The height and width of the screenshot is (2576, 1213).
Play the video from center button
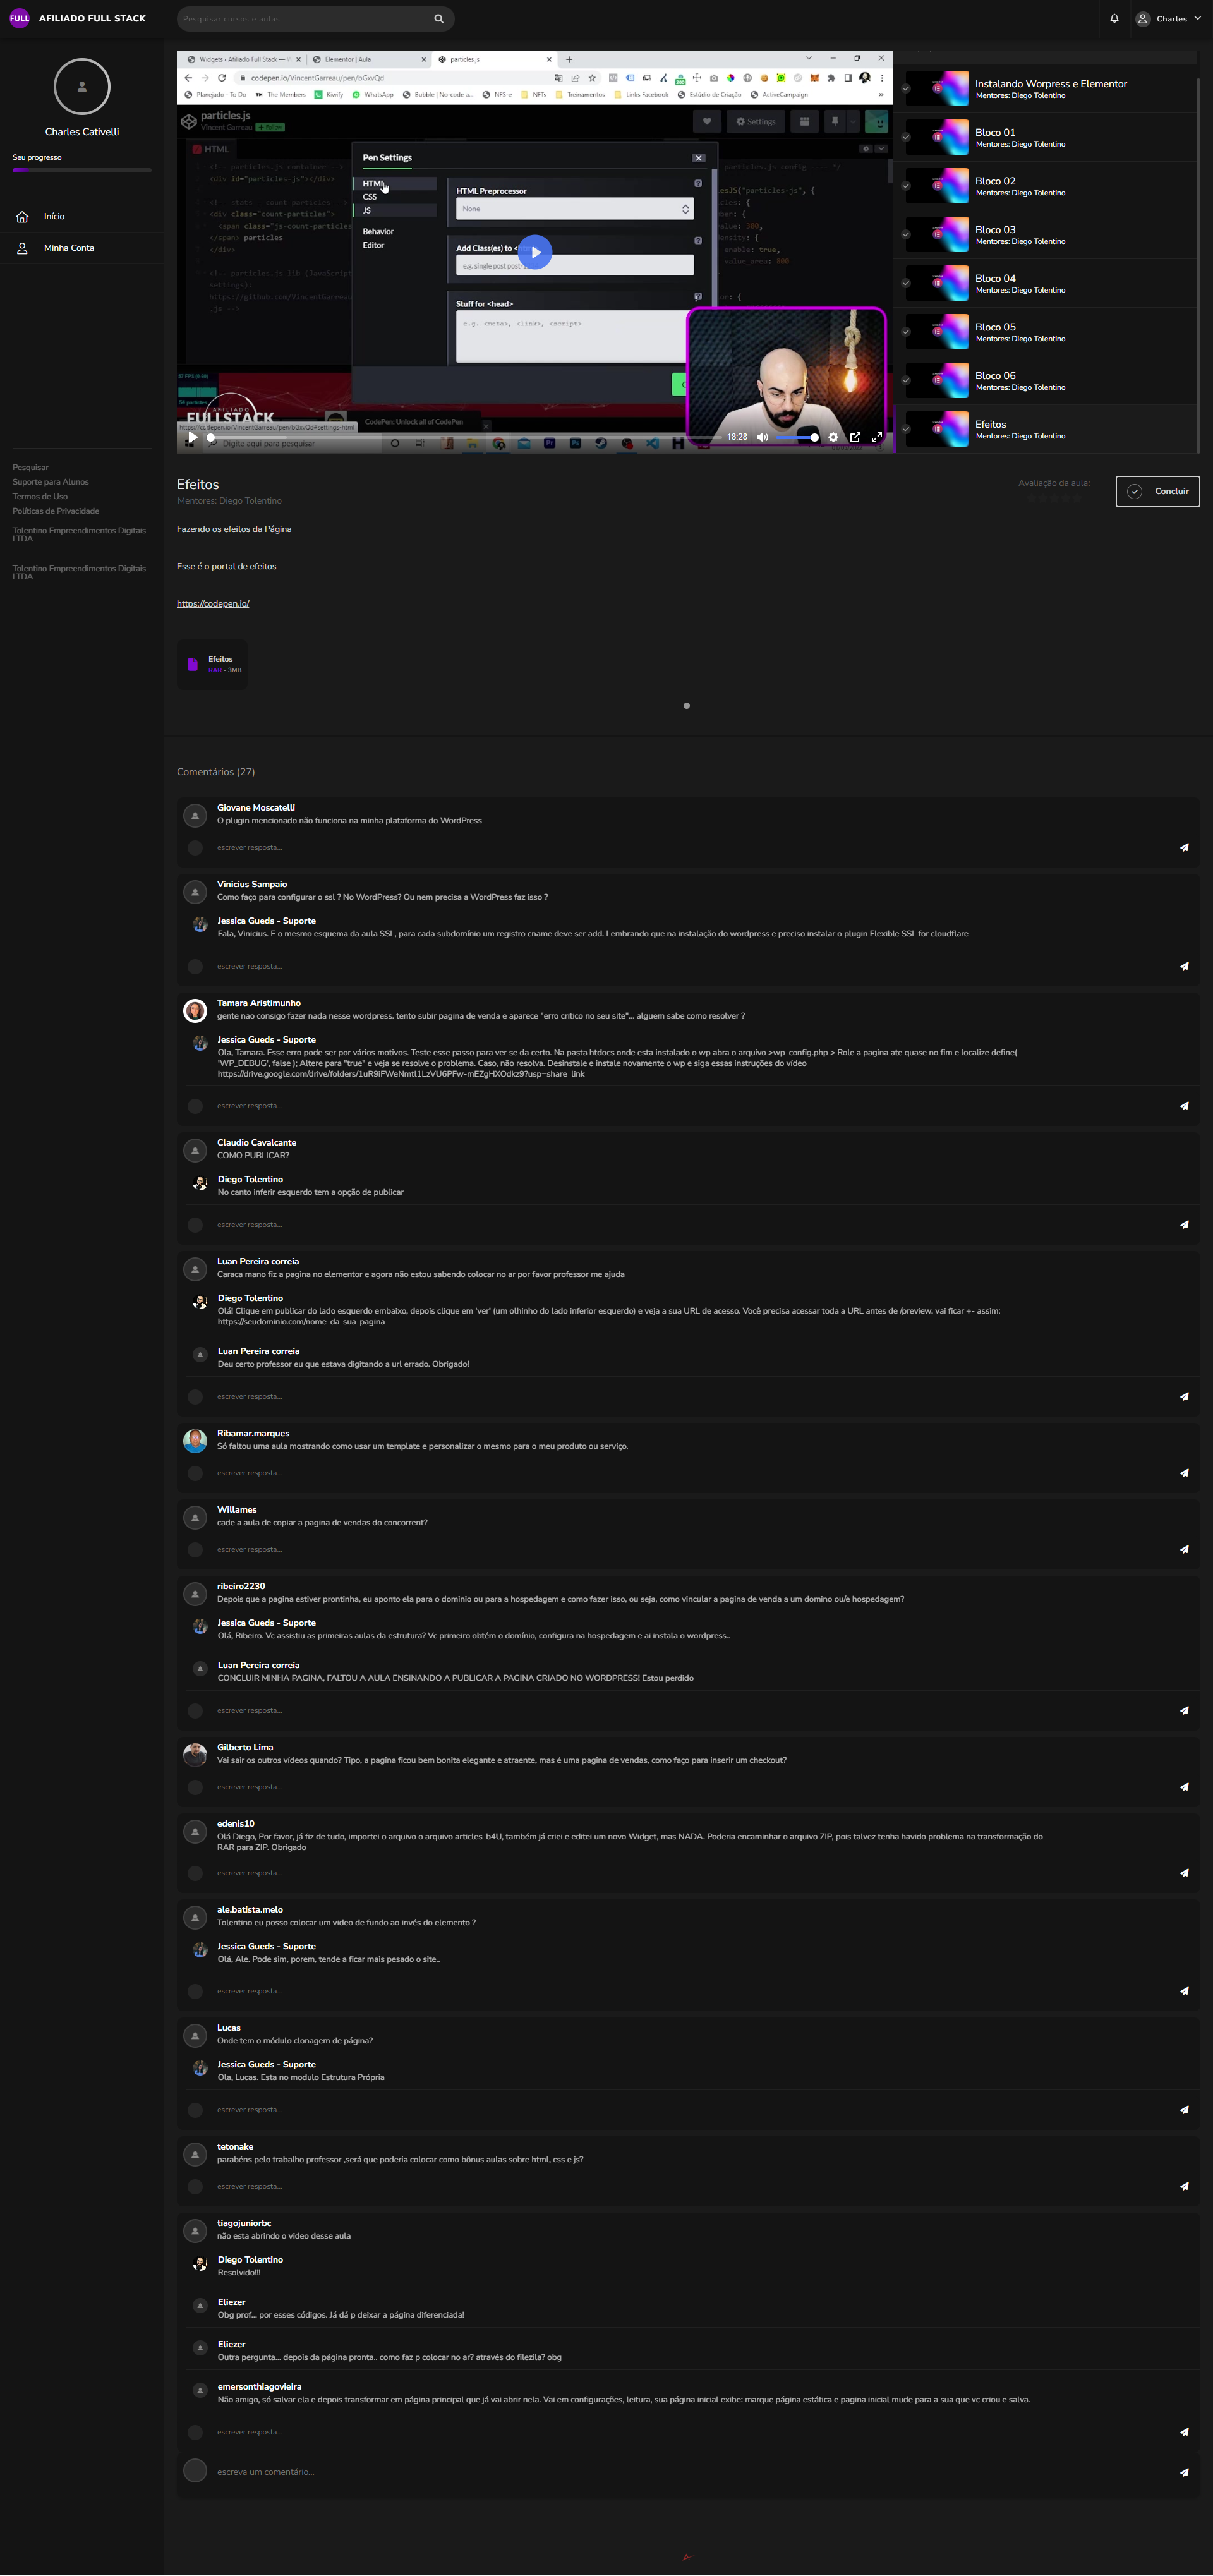[x=535, y=252]
